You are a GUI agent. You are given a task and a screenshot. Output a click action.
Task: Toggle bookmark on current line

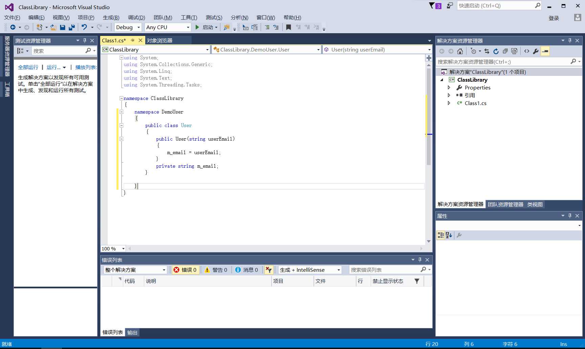(x=288, y=27)
